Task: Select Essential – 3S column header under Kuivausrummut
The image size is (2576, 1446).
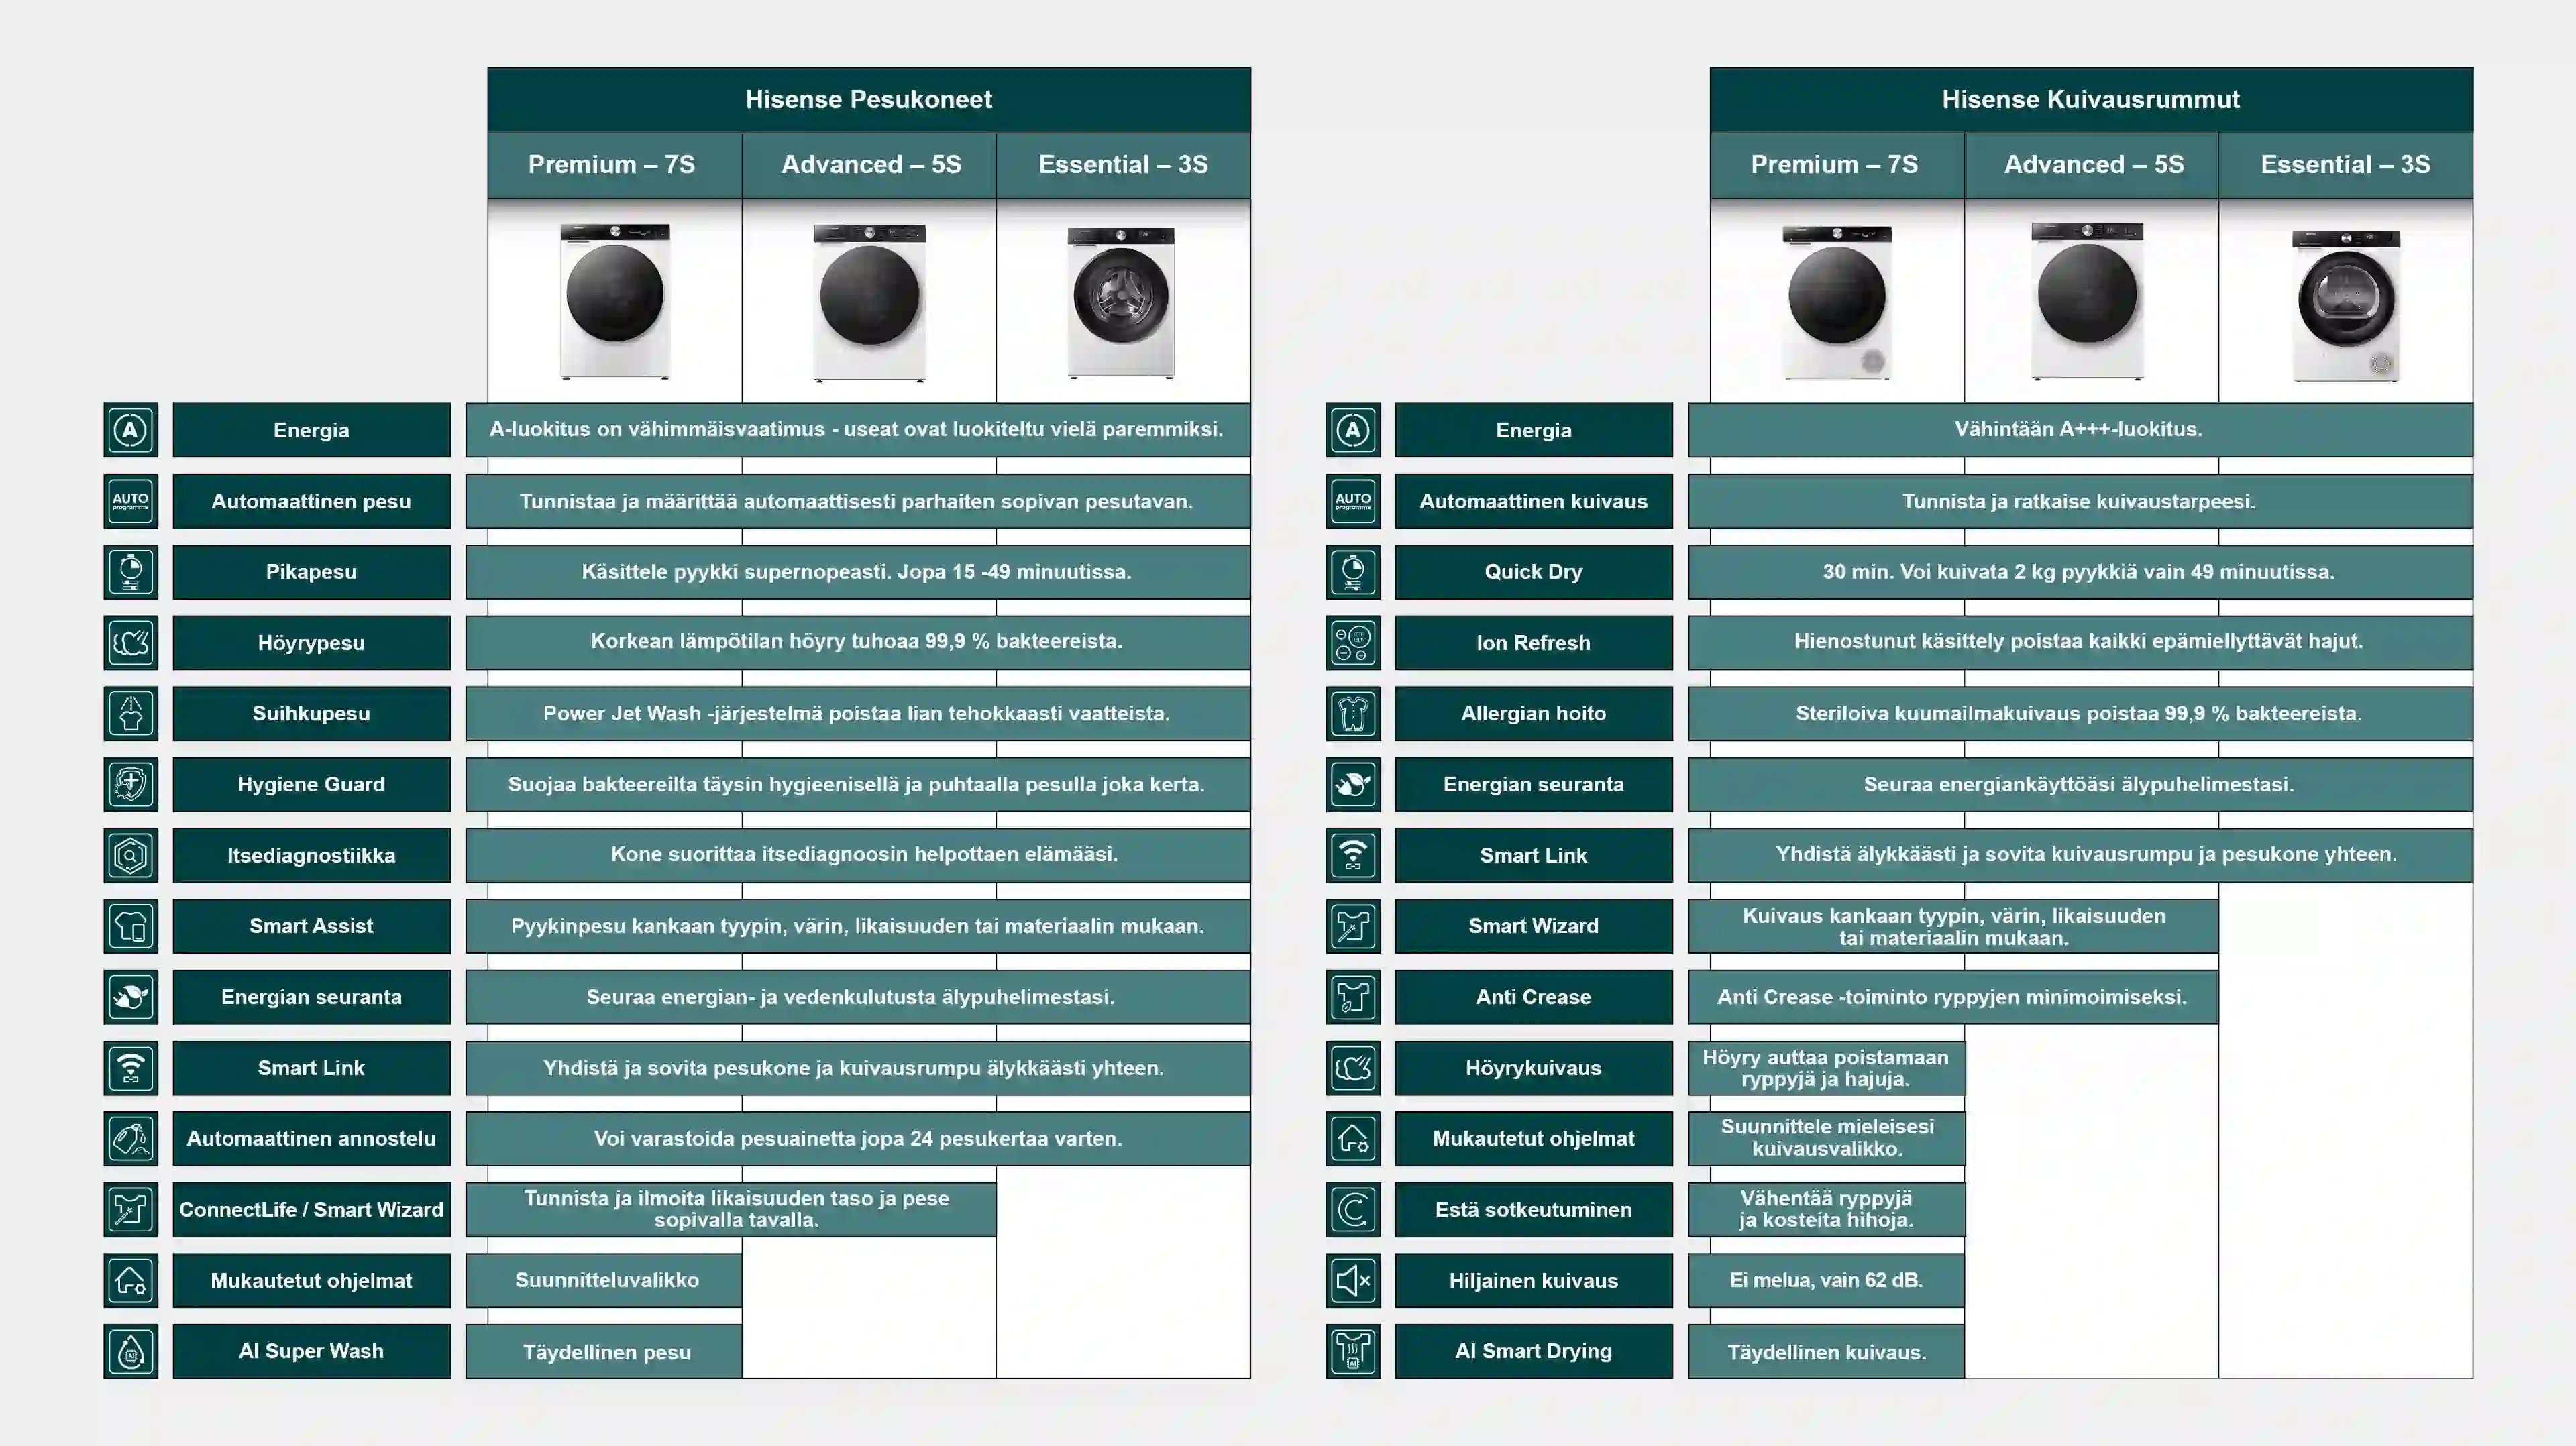Action: click(2346, 165)
